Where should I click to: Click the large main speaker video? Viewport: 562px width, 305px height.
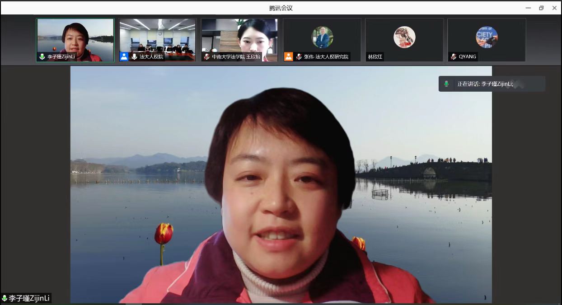point(281,184)
